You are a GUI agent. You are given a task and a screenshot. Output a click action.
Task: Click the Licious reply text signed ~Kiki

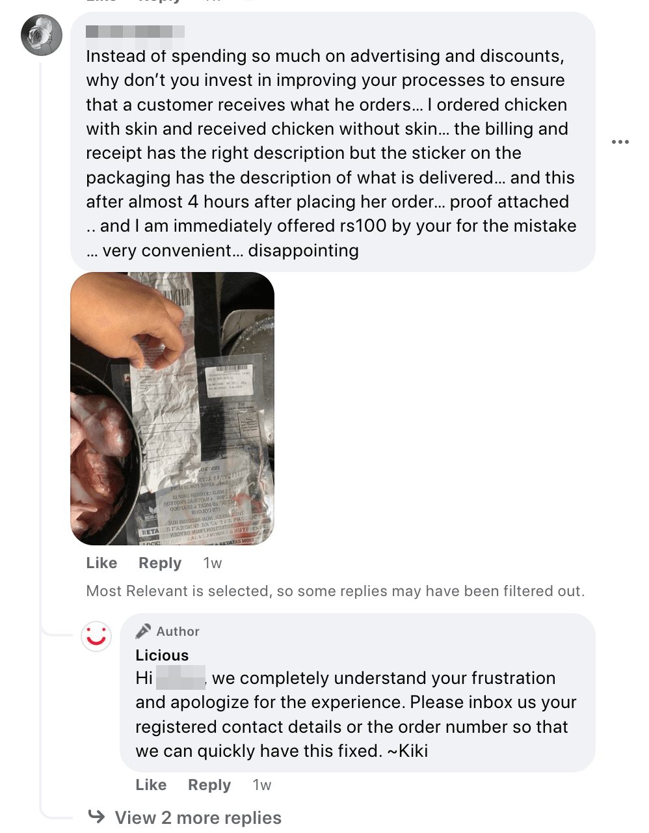click(x=355, y=715)
